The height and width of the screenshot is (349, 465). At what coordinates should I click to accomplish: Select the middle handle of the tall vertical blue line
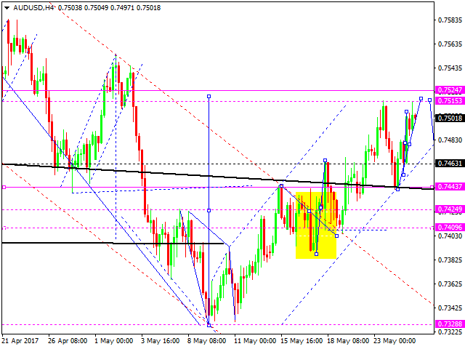(209, 210)
